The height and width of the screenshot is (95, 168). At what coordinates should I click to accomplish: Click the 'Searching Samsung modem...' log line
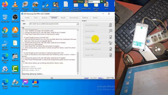[x=33, y=74]
